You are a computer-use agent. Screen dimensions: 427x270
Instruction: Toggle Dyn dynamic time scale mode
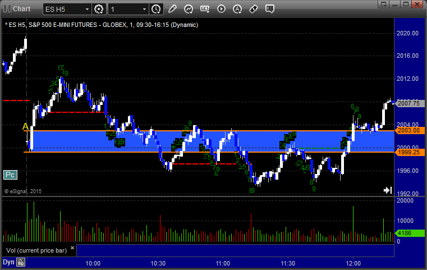tap(8, 262)
